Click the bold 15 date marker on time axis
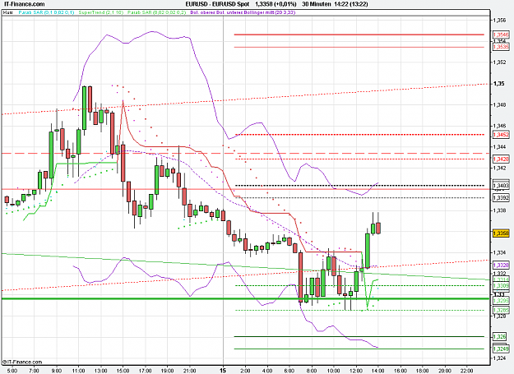This screenshot has width=514, height=374. [x=223, y=371]
